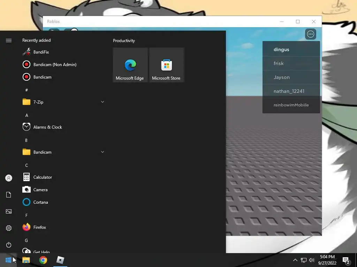Open Alarms & Clock
The width and height of the screenshot is (357, 267).
(x=63, y=127)
